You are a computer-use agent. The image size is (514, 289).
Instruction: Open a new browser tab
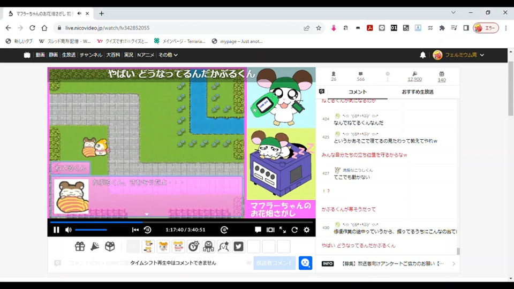(x=102, y=13)
